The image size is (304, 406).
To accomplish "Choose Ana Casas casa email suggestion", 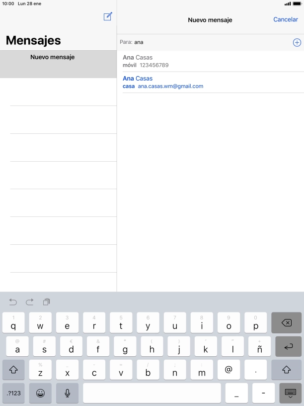I will click(210, 82).
